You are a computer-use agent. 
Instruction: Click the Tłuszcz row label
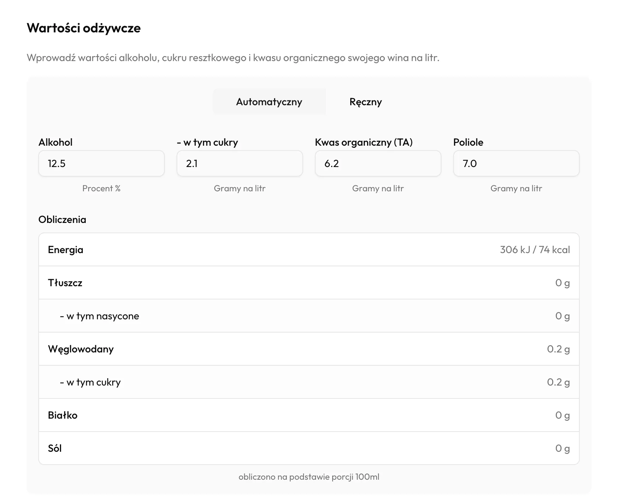[x=65, y=283]
